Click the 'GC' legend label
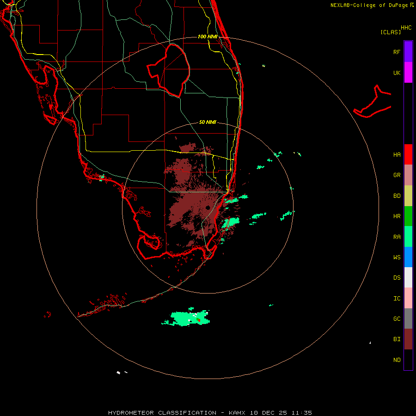The image size is (416, 416). pyautogui.click(x=397, y=319)
